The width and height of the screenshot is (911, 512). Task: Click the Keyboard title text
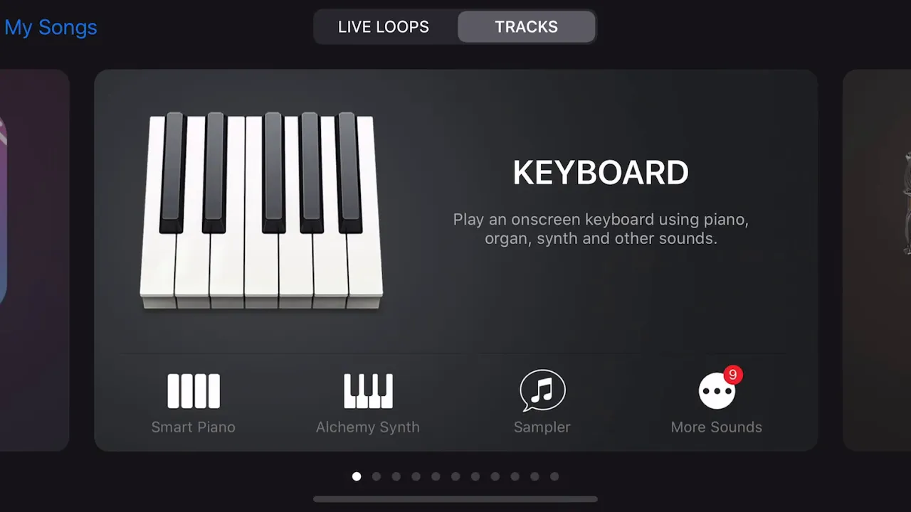pyautogui.click(x=601, y=173)
